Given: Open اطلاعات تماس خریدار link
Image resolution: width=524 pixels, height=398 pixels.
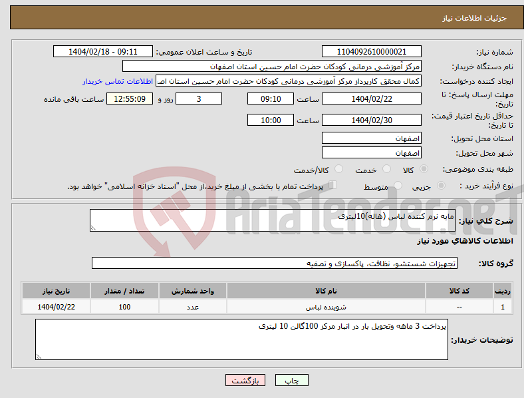Looking at the screenshot, I should point(118,81).
